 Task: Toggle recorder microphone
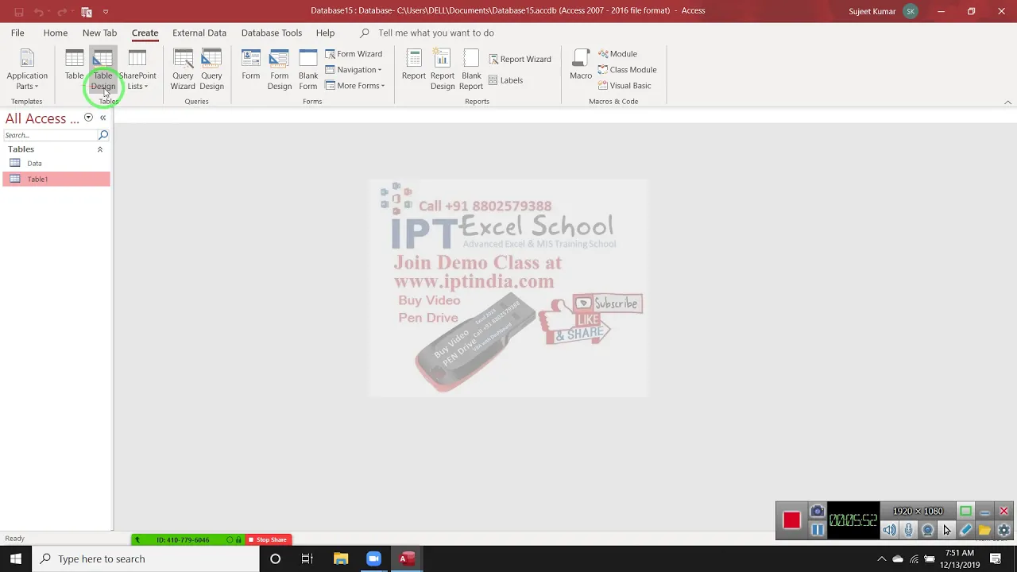tap(908, 530)
